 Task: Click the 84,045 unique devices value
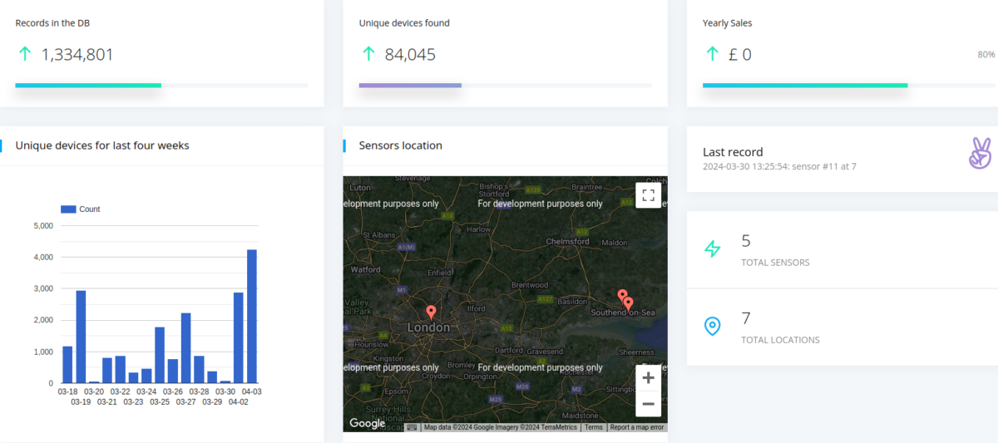(410, 55)
